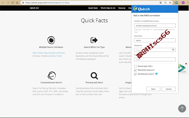Follow the Mobile App link
The width and height of the screenshot is (189, 118).
(43, 53)
